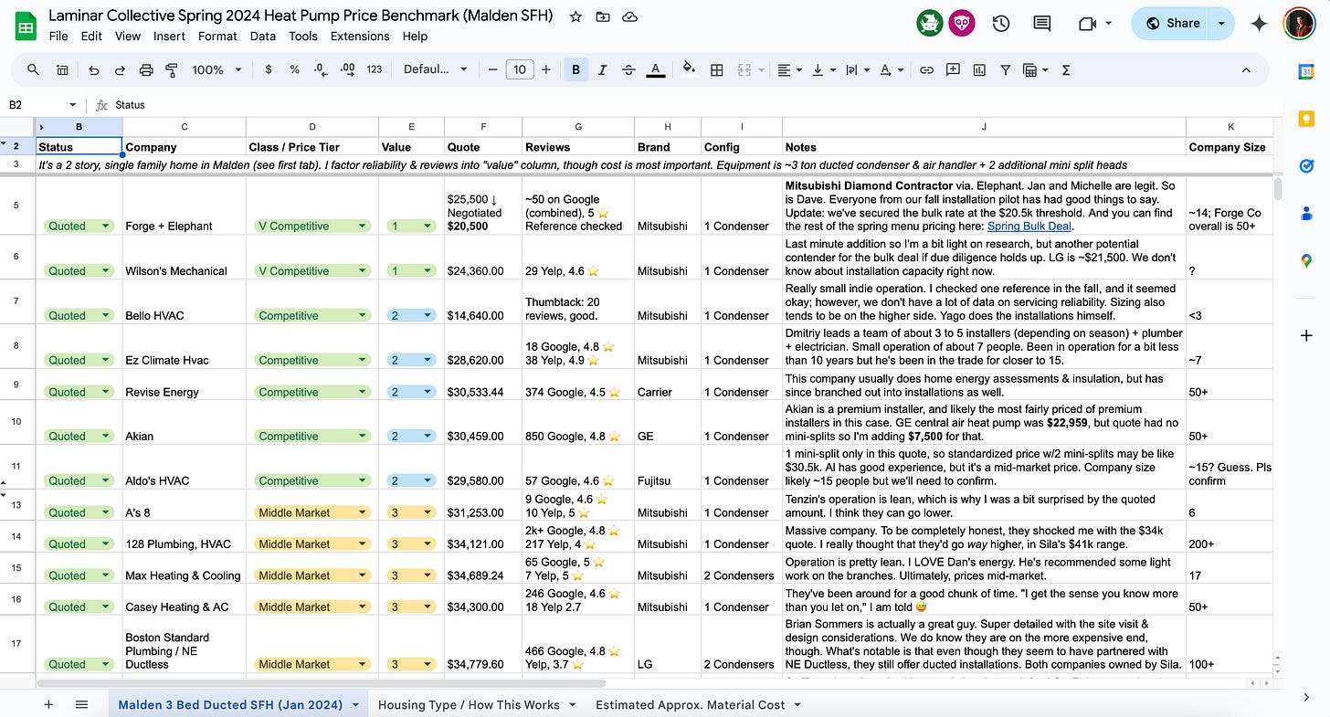Image resolution: width=1330 pixels, height=717 pixels.
Task: Format as percent icon
Action: (294, 69)
